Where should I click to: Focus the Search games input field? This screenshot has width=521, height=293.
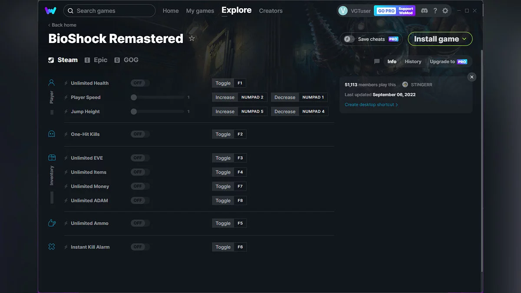click(x=109, y=11)
